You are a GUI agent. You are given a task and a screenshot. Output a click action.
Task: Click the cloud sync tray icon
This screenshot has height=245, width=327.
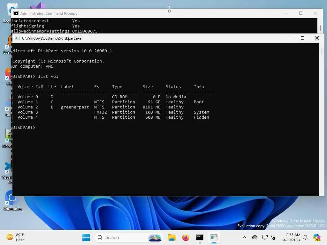[x=255, y=237]
